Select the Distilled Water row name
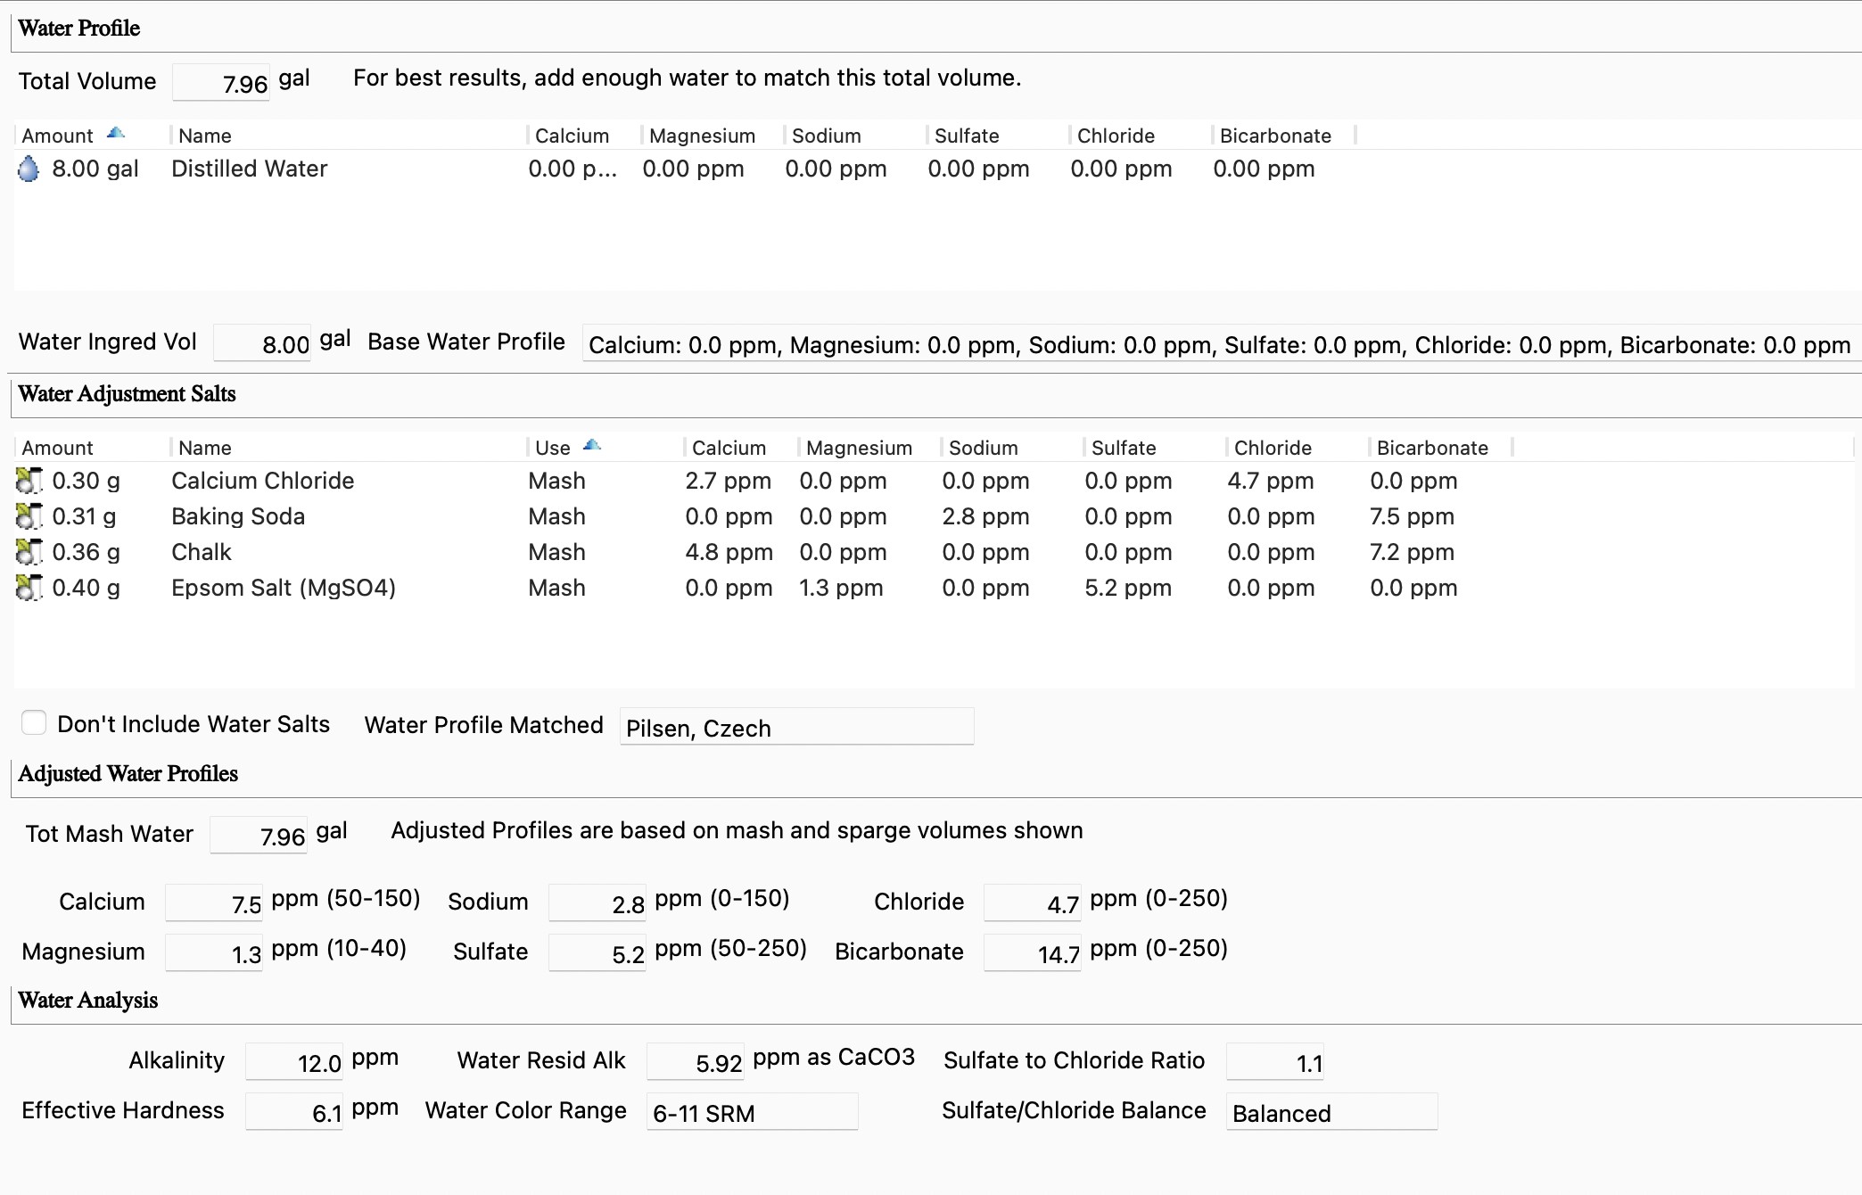The height and width of the screenshot is (1195, 1862). click(x=250, y=169)
